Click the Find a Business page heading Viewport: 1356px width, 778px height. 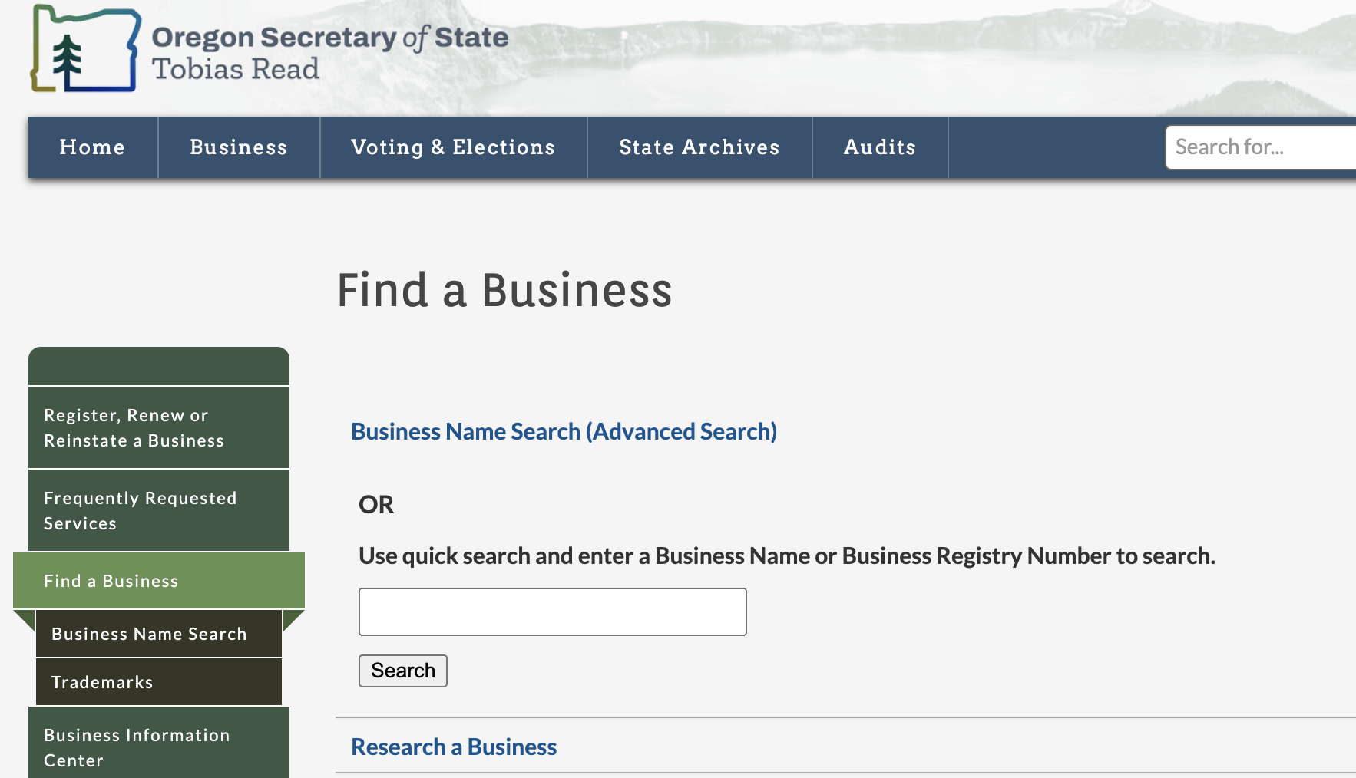click(504, 291)
